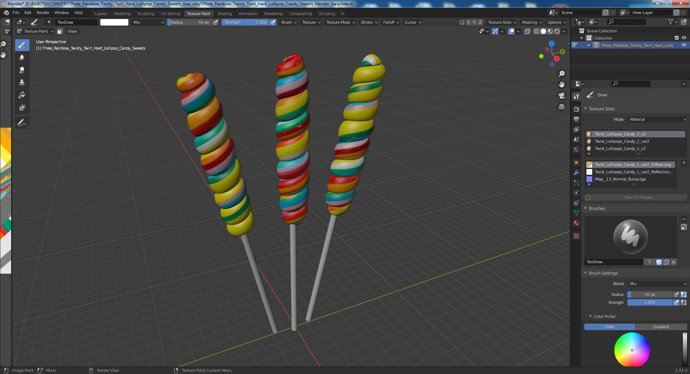Open Active Tool properties tab
The width and height of the screenshot is (690, 374).
coord(576,96)
